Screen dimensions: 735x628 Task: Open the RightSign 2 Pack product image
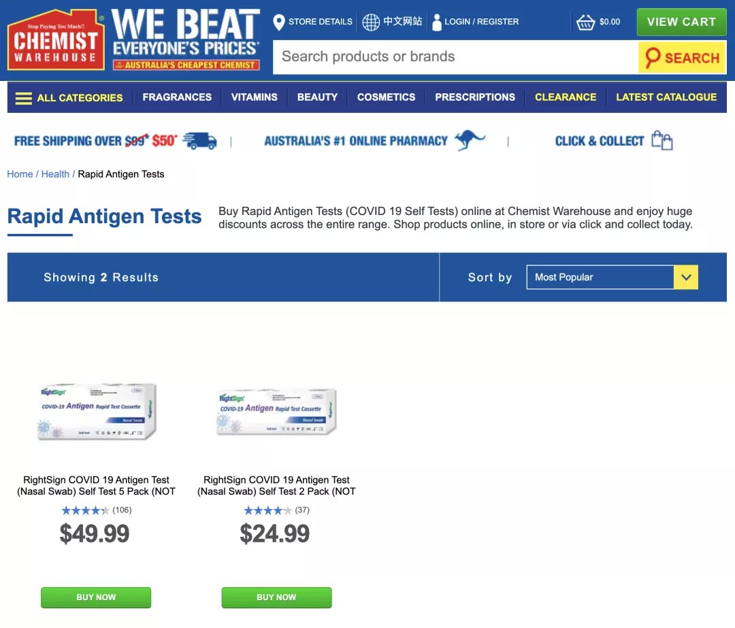276,412
